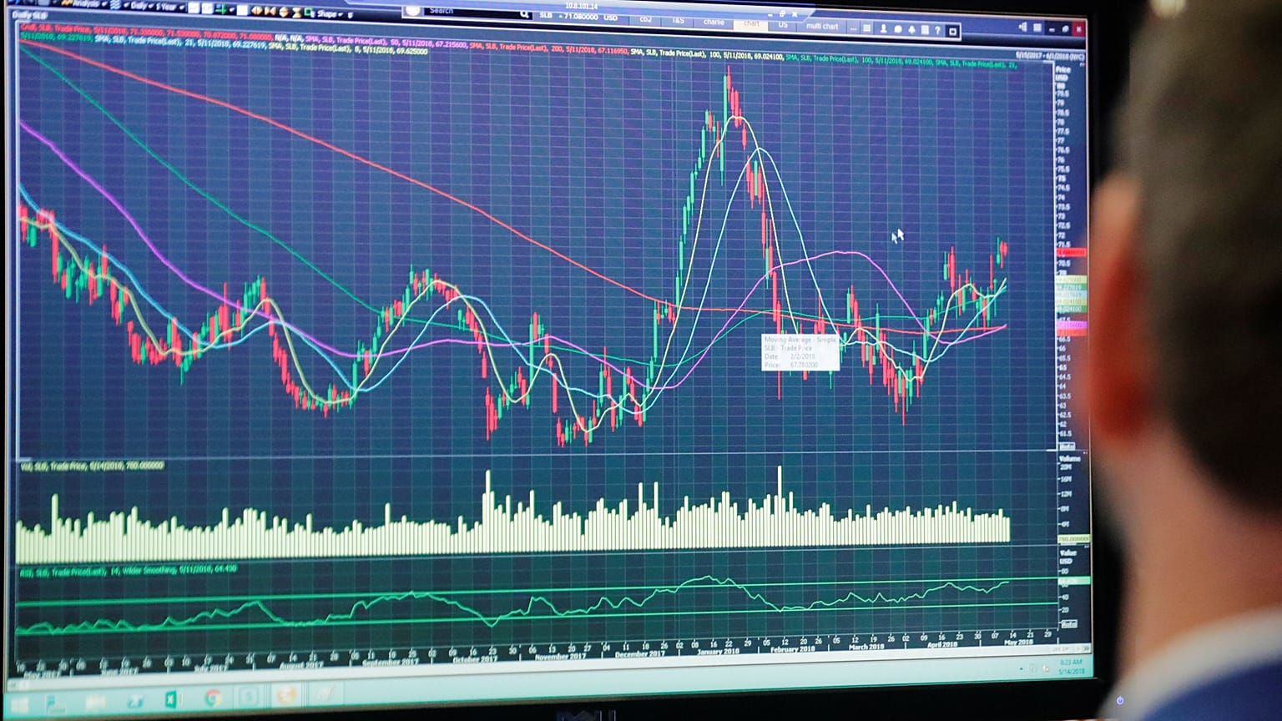This screenshot has width=1282, height=721.
Task: Open the Analysis dropdown in chart toolbar
Action: [x=87, y=4]
